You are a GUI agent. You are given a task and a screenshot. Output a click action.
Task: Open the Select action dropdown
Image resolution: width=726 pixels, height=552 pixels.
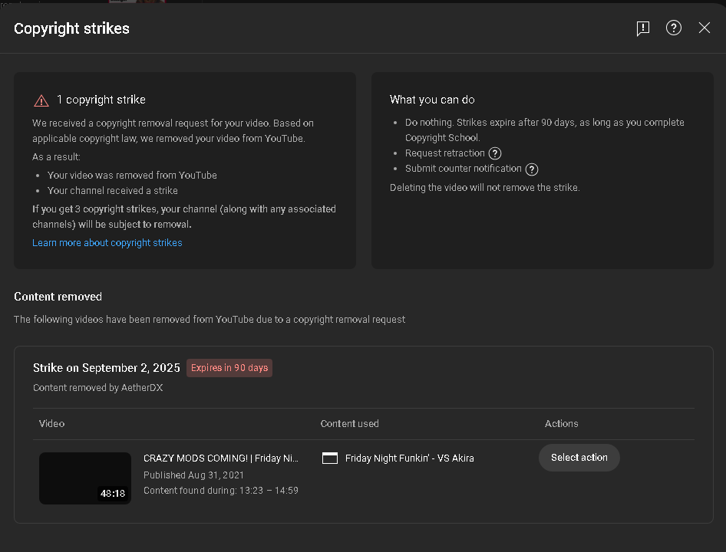click(579, 458)
